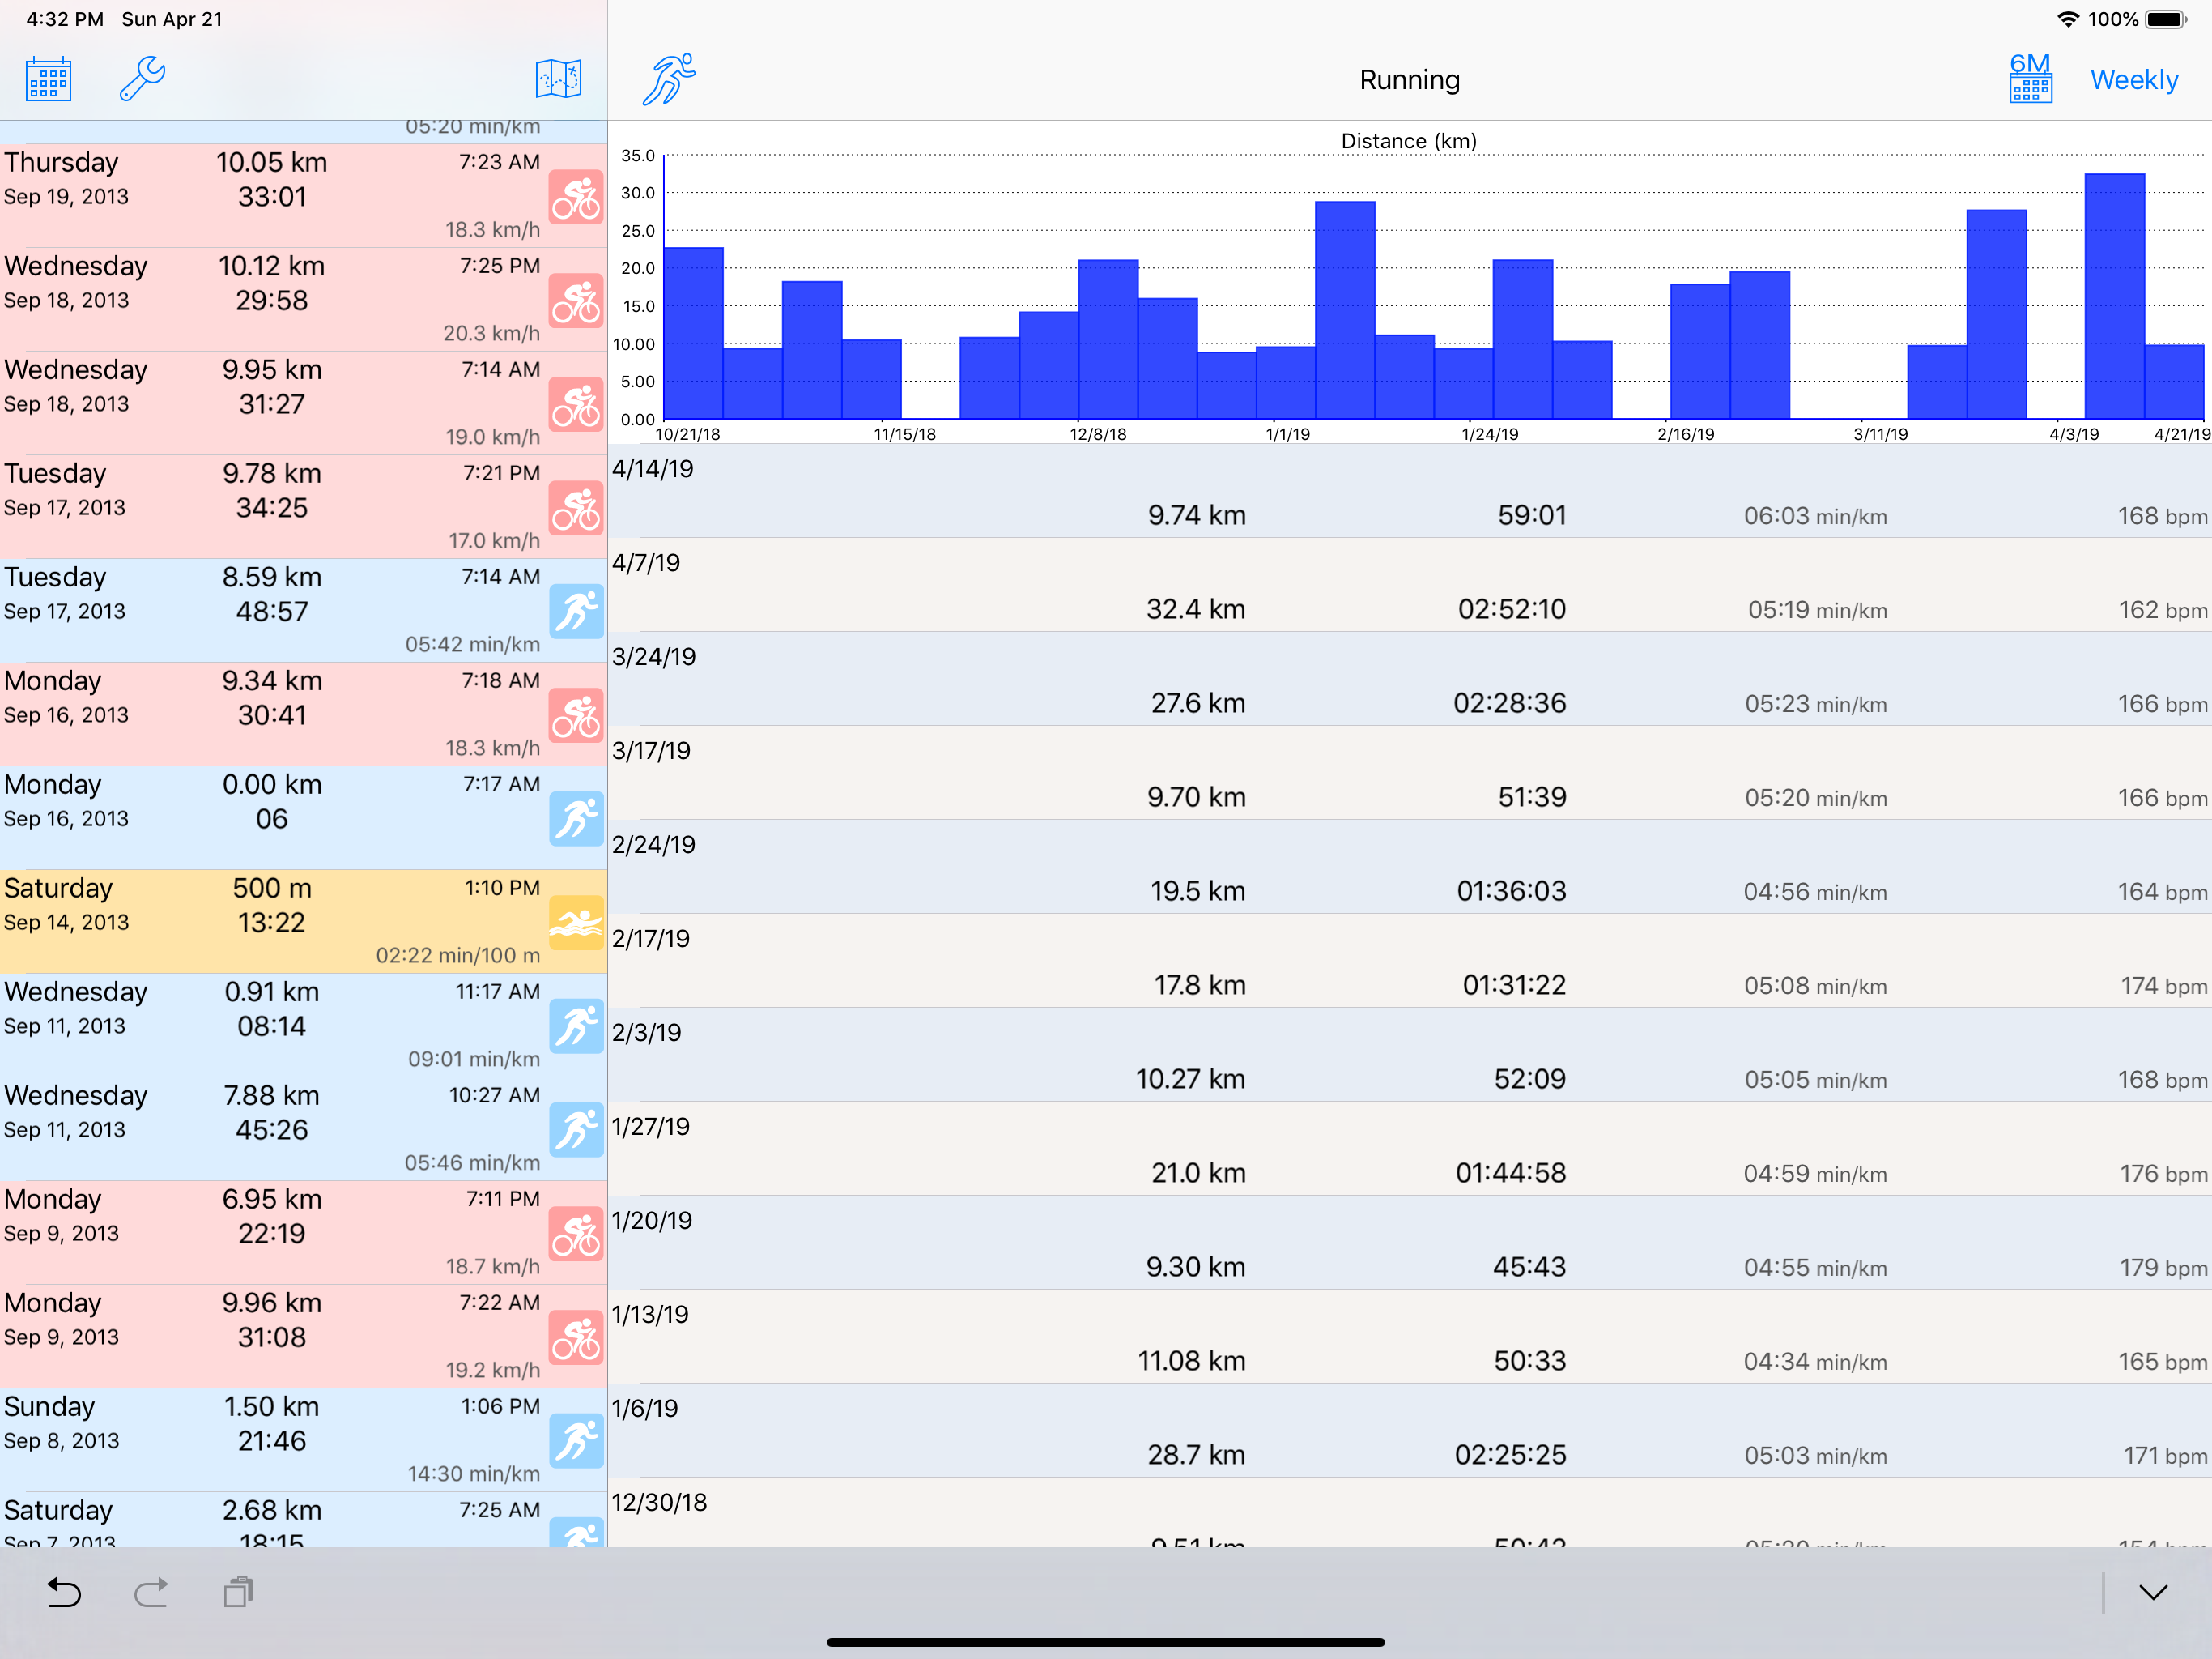The image size is (2212, 1659).
Task: Tap cycling icon for Monday 9.96 km ride
Action: (x=576, y=1337)
